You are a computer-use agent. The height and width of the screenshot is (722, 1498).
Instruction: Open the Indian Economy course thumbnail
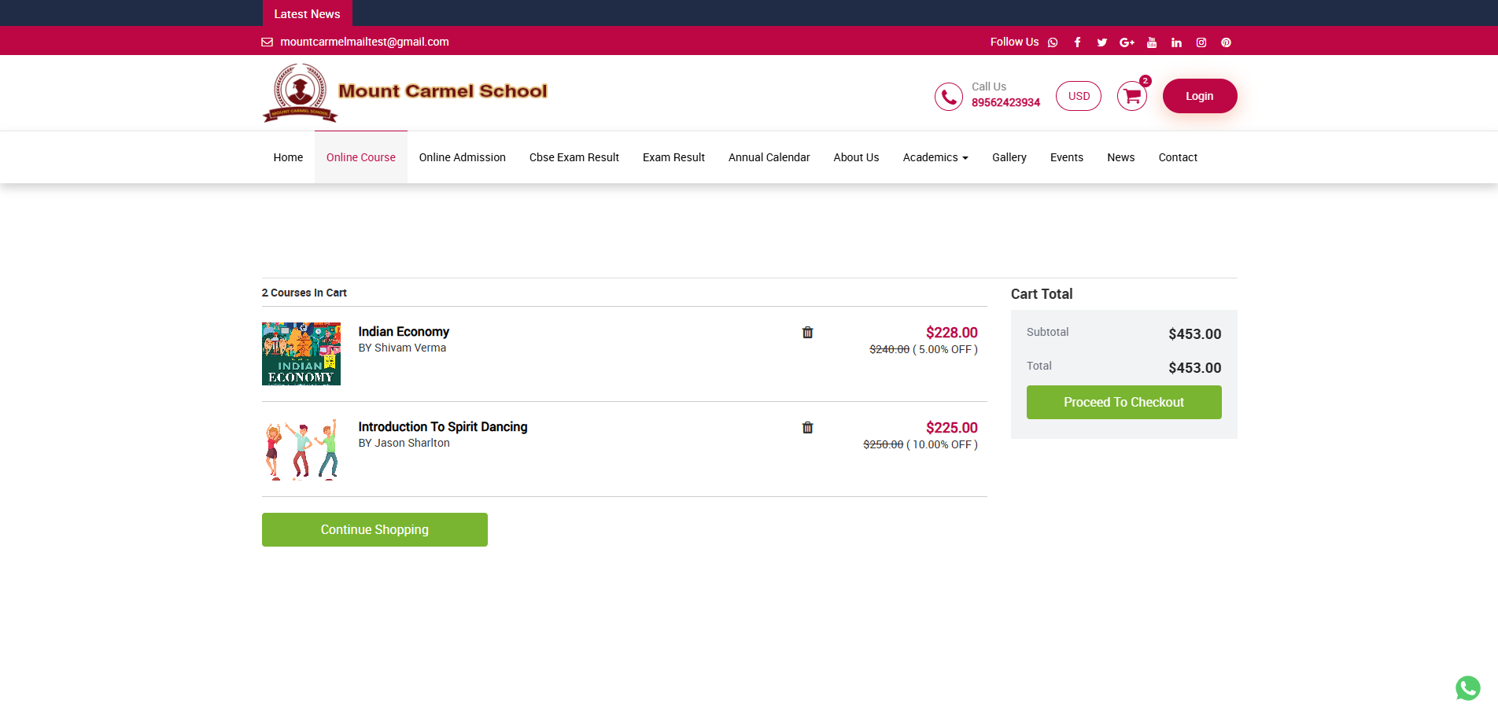301,354
